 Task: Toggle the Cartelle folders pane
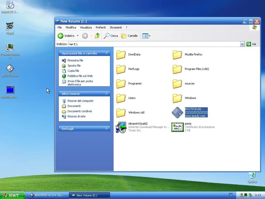(x=129, y=36)
